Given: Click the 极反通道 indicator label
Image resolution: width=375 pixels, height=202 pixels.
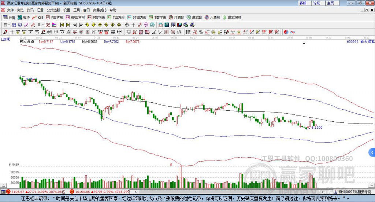Looking at the screenshot, I should (x=27, y=41).
